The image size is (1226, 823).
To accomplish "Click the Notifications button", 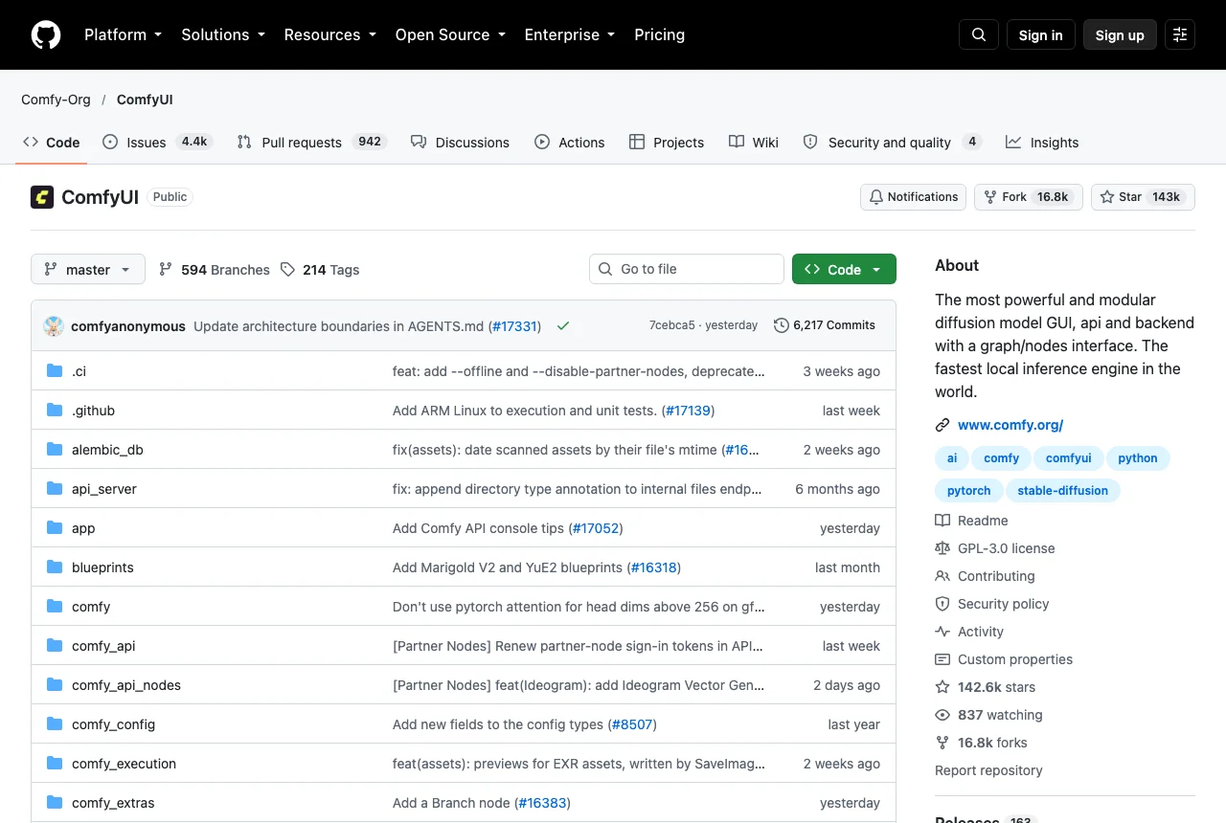I will pos(913,197).
